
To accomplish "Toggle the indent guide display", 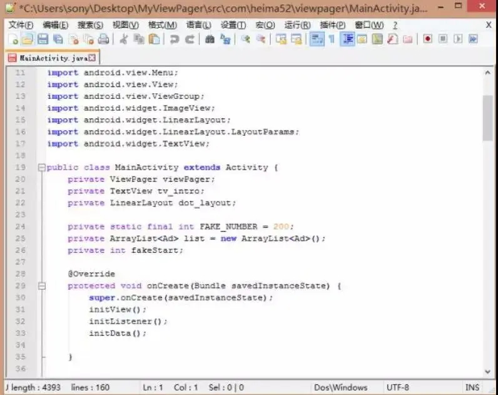I will pyautogui.click(x=347, y=39).
